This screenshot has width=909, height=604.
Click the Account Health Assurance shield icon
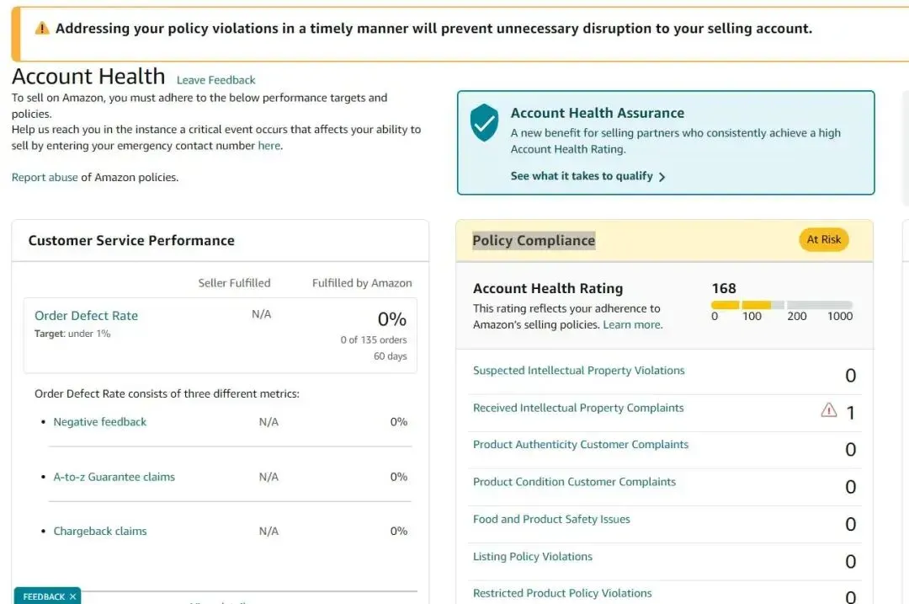pos(484,122)
